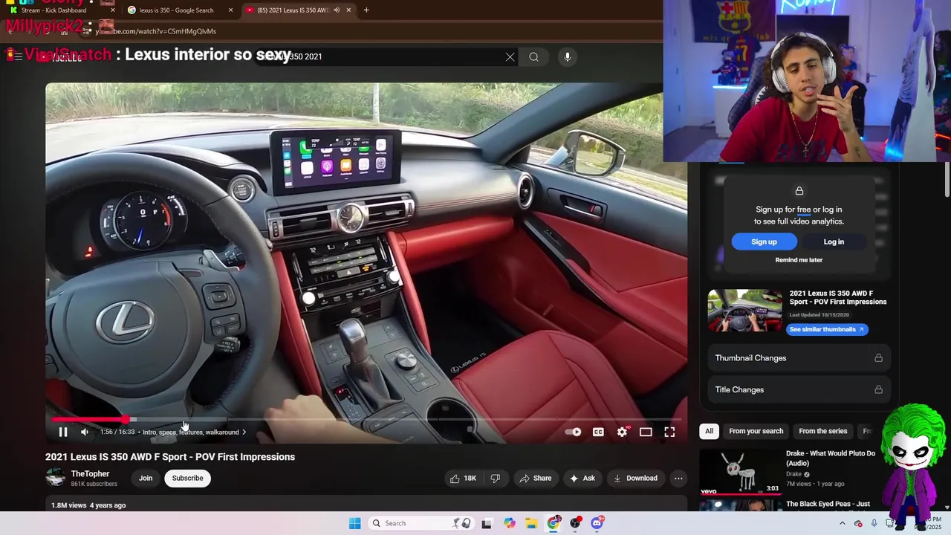
Task: Open more actions three-dot menu
Action: click(x=678, y=478)
